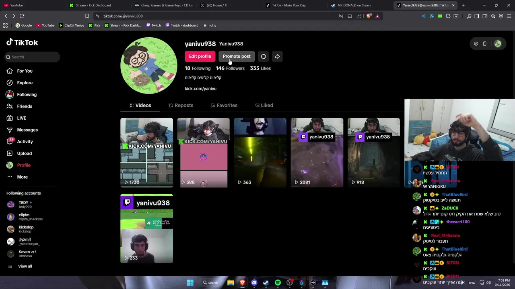Image resolution: width=515 pixels, height=289 pixels.
Task: Switch to the Reposts tab
Action: 181,106
